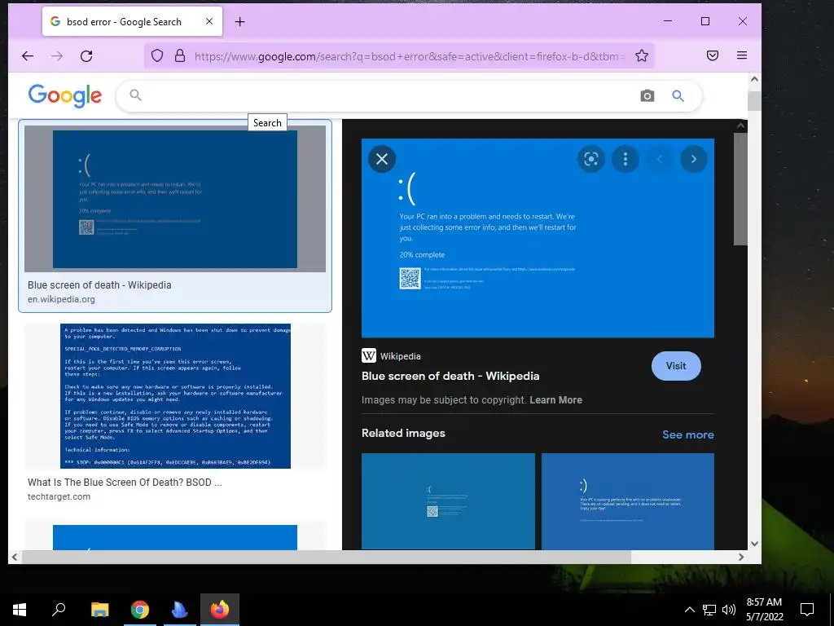
Task: Open the volume speaker tray icon
Action: [x=729, y=610]
